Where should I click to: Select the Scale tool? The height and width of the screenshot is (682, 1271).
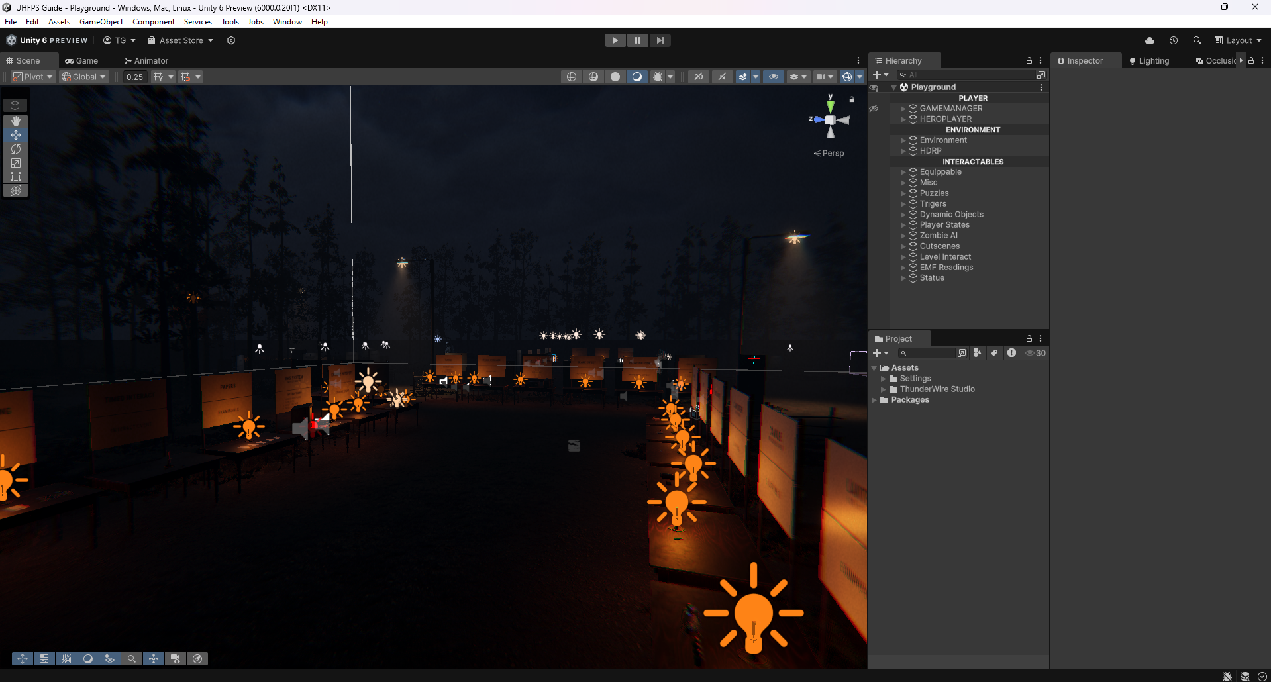[16, 163]
